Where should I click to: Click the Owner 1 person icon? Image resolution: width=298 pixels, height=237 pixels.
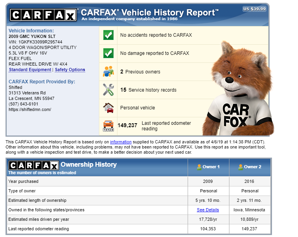tap(199, 167)
